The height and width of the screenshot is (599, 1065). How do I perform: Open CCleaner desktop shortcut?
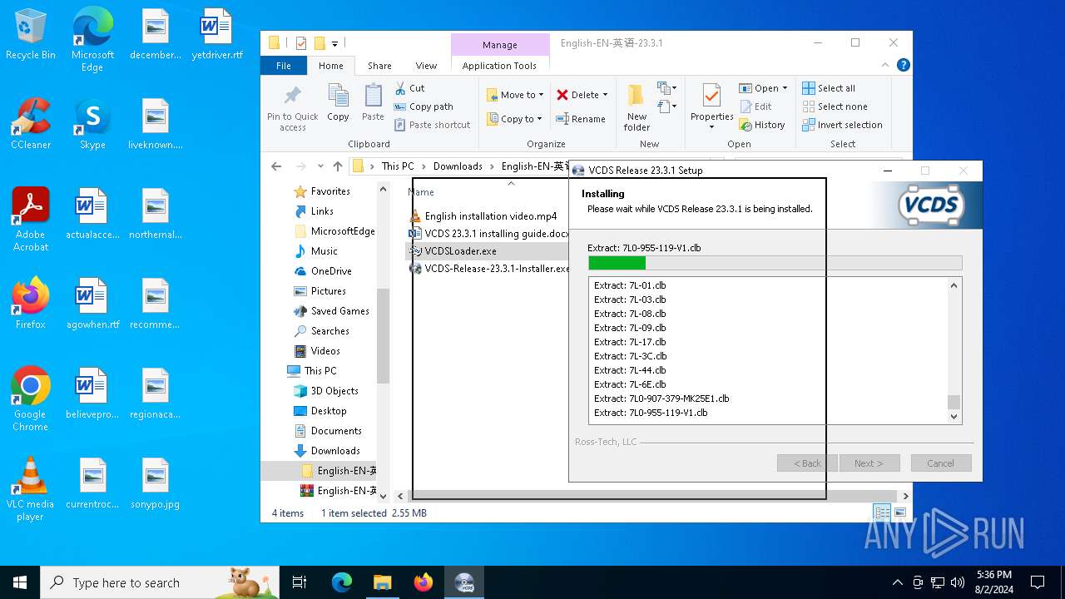(x=31, y=125)
